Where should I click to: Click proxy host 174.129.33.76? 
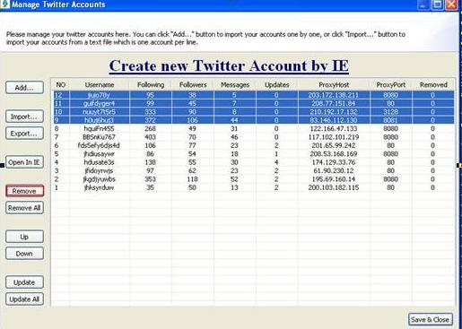click(x=334, y=162)
